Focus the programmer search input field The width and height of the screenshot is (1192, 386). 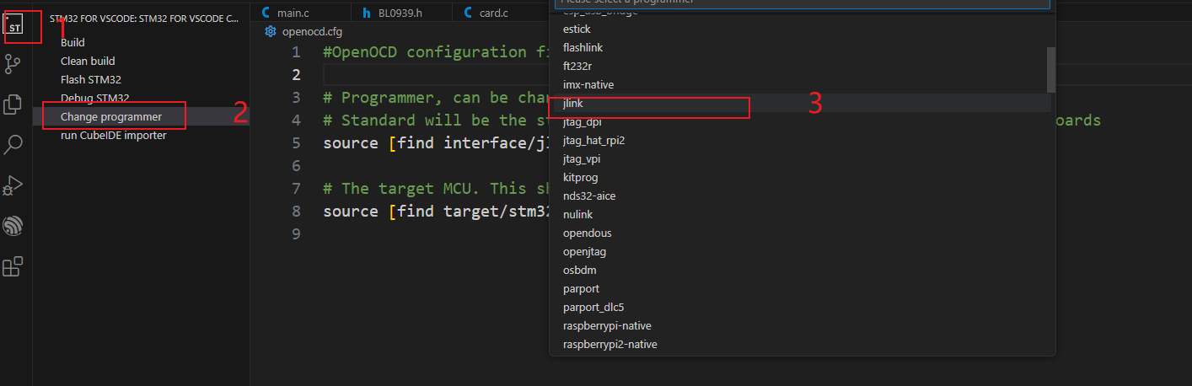pyautogui.click(x=802, y=3)
